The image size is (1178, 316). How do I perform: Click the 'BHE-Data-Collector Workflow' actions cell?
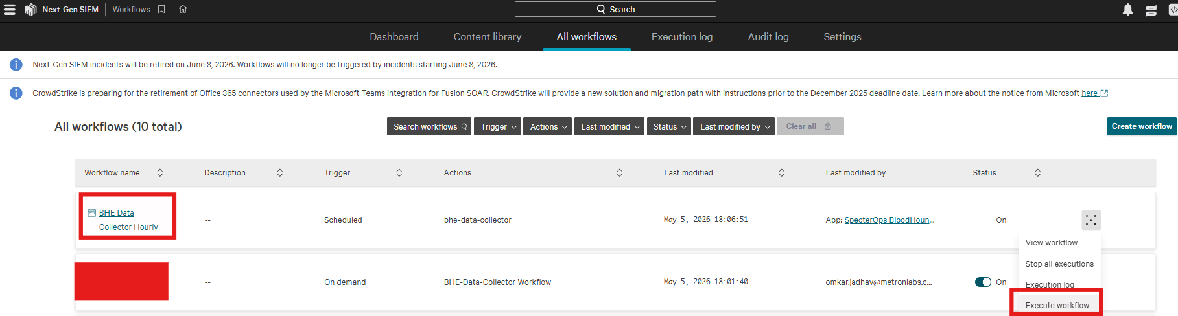pyautogui.click(x=497, y=282)
